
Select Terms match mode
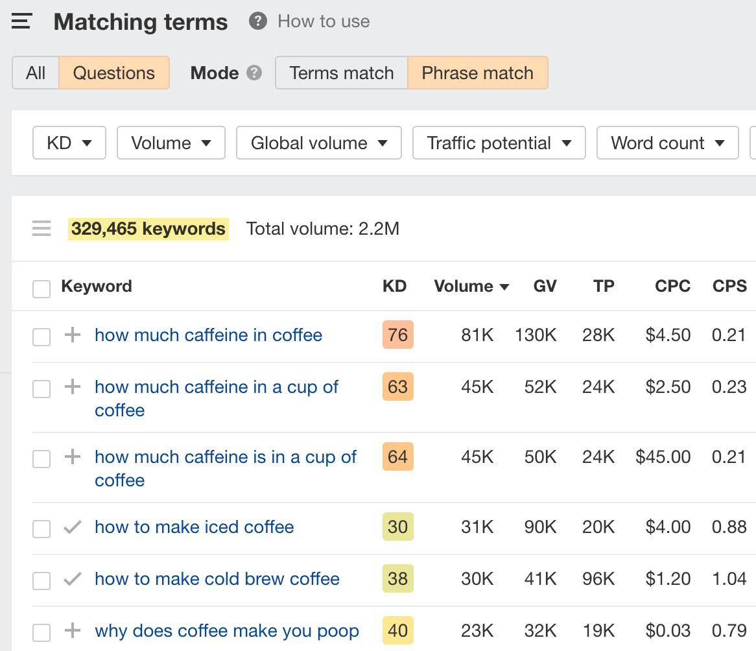tap(340, 73)
